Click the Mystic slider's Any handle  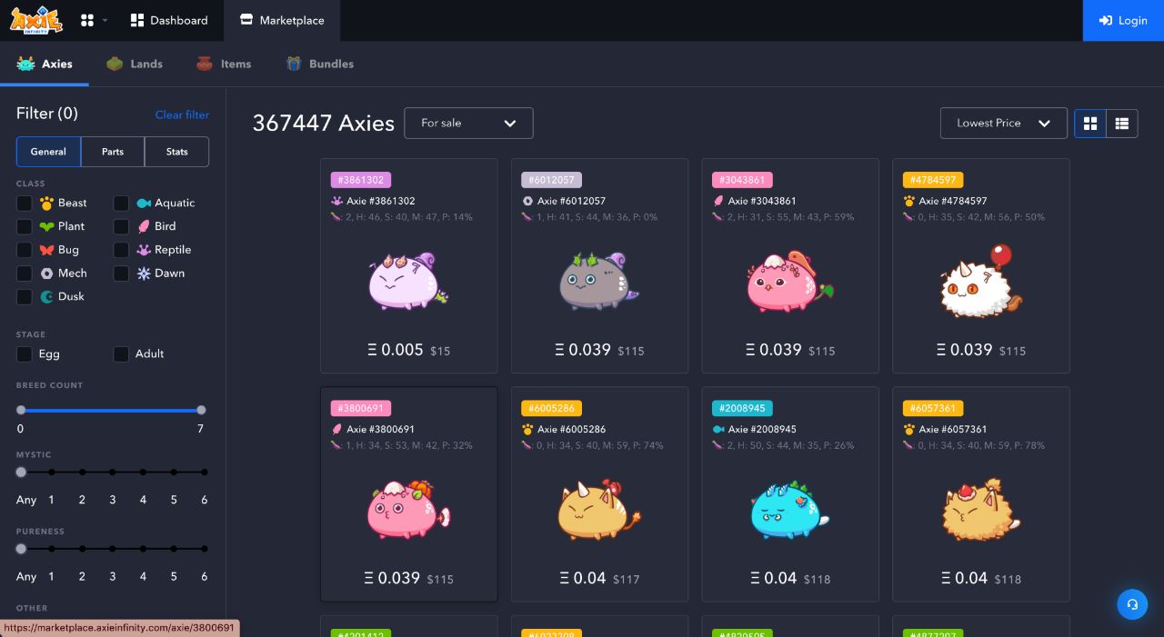(21, 473)
